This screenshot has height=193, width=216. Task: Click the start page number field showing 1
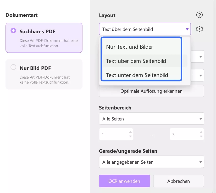click(x=114, y=134)
